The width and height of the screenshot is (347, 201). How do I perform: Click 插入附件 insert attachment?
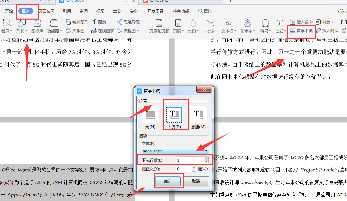pos(327,31)
